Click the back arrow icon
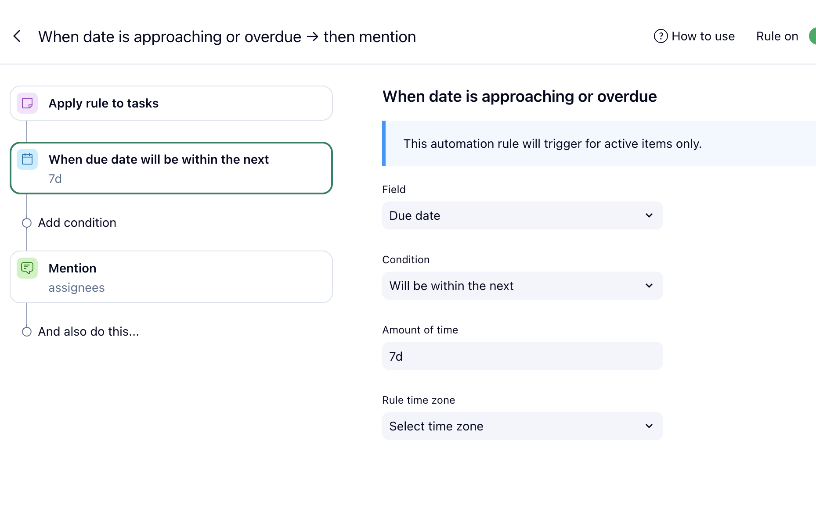 click(17, 36)
